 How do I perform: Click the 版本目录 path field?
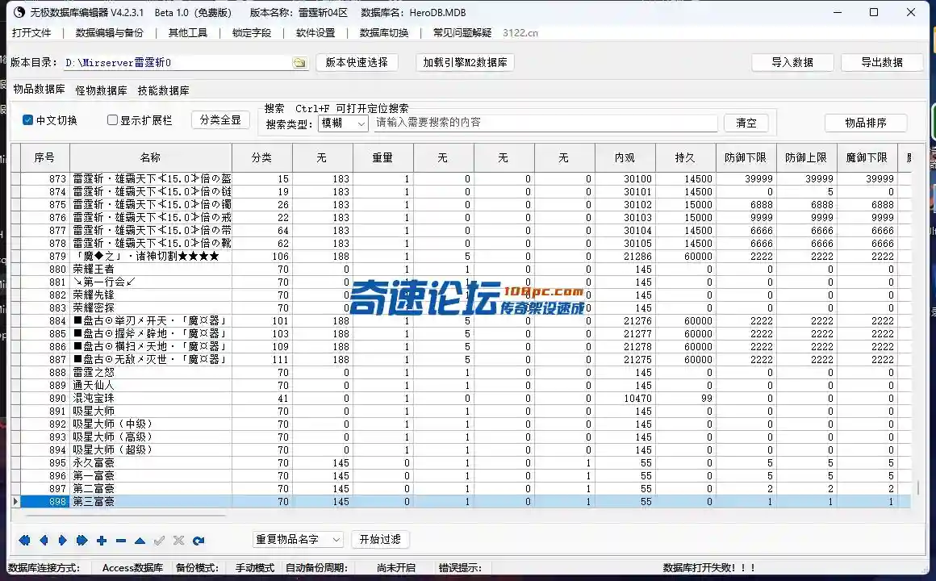pos(178,63)
